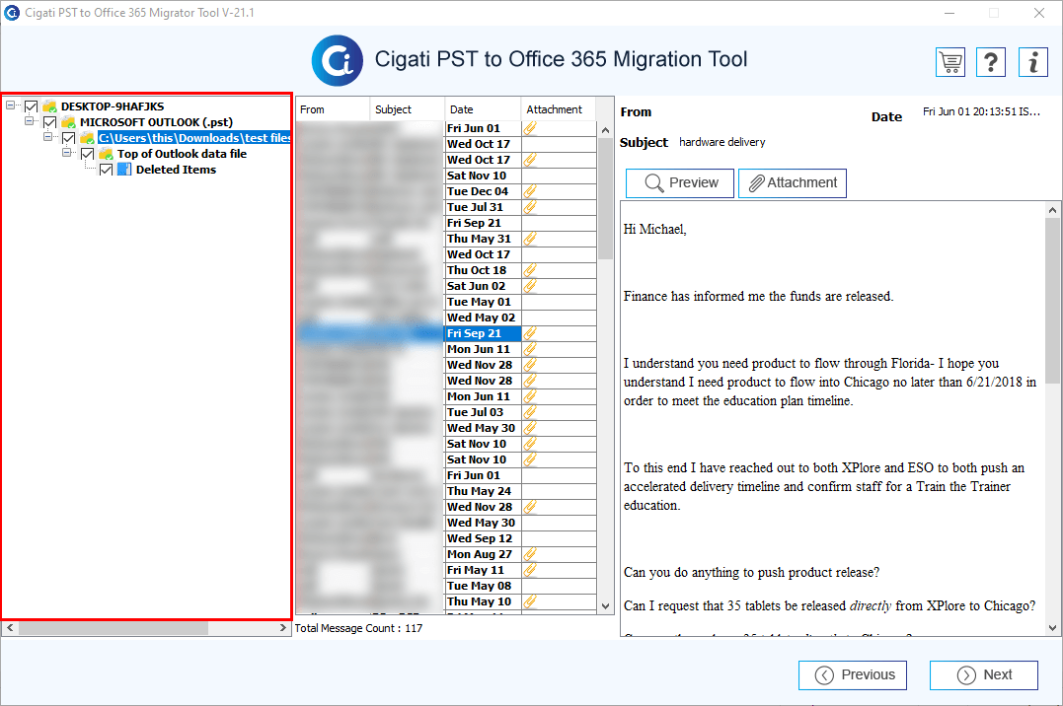
Task: Click the preview pane scroll up arrow
Action: (1052, 210)
